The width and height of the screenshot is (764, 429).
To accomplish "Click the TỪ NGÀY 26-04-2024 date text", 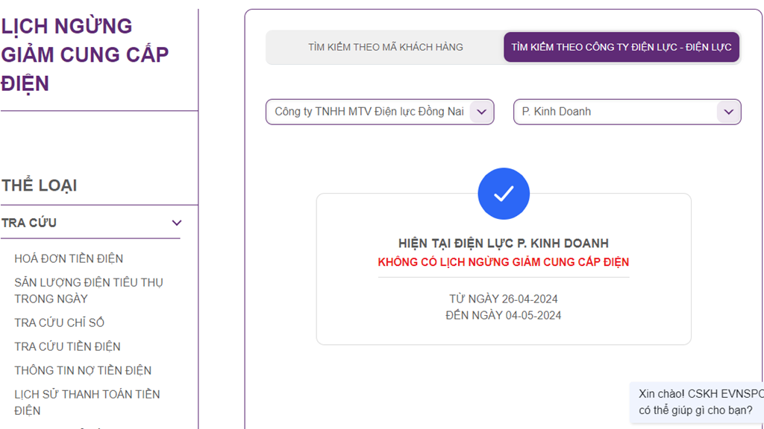I will point(504,299).
